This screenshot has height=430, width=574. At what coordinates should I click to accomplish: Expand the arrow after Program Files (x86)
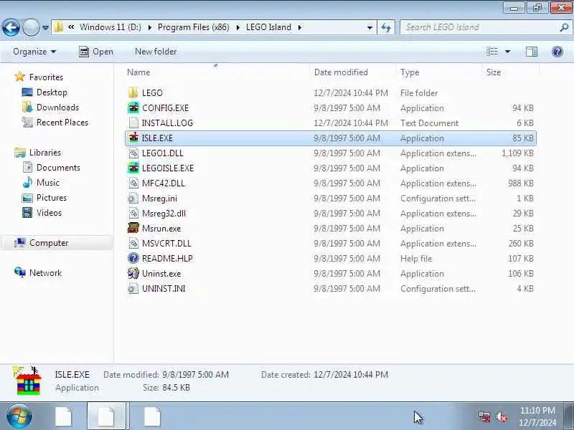(x=238, y=27)
